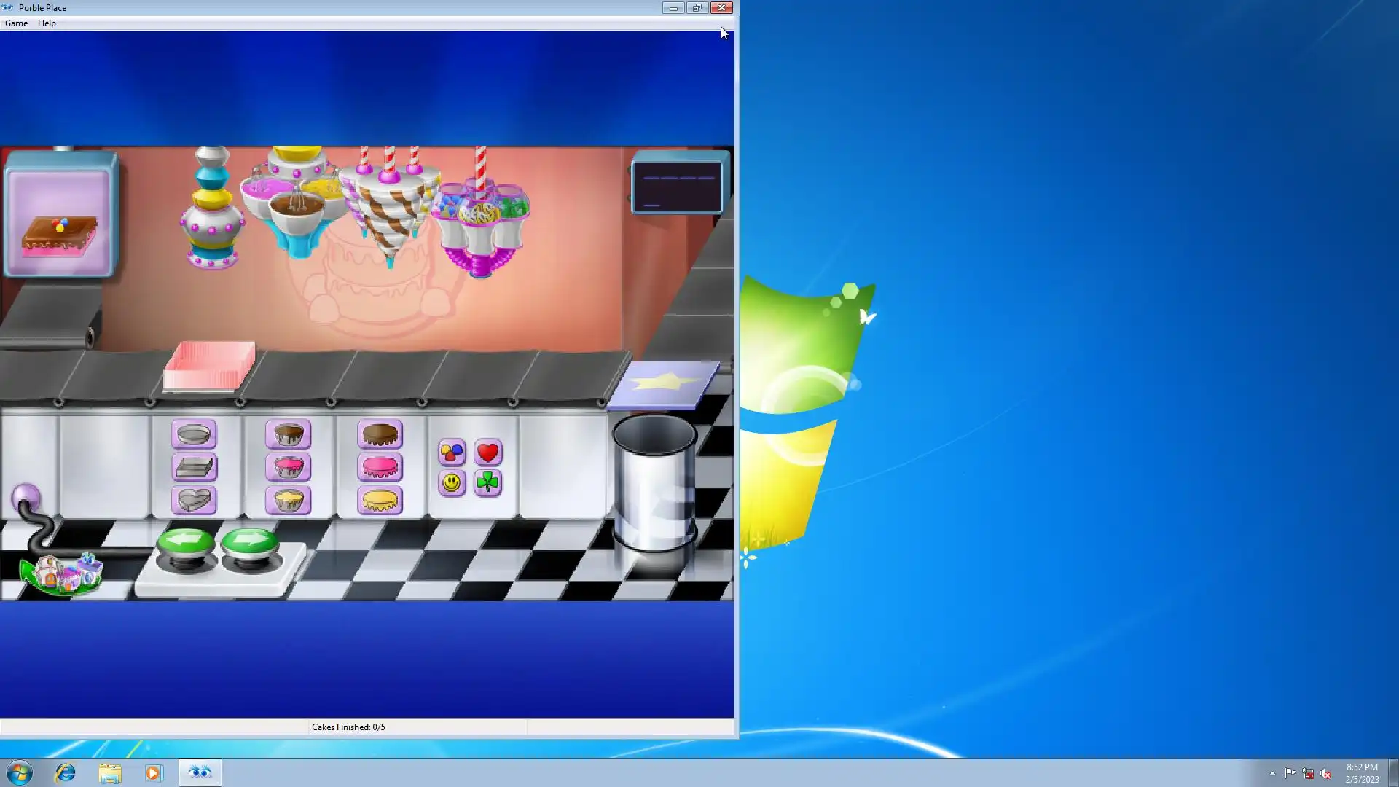Add the colored candy balls decoration
The height and width of the screenshot is (787, 1399).
pyautogui.click(x=452, y=453)
